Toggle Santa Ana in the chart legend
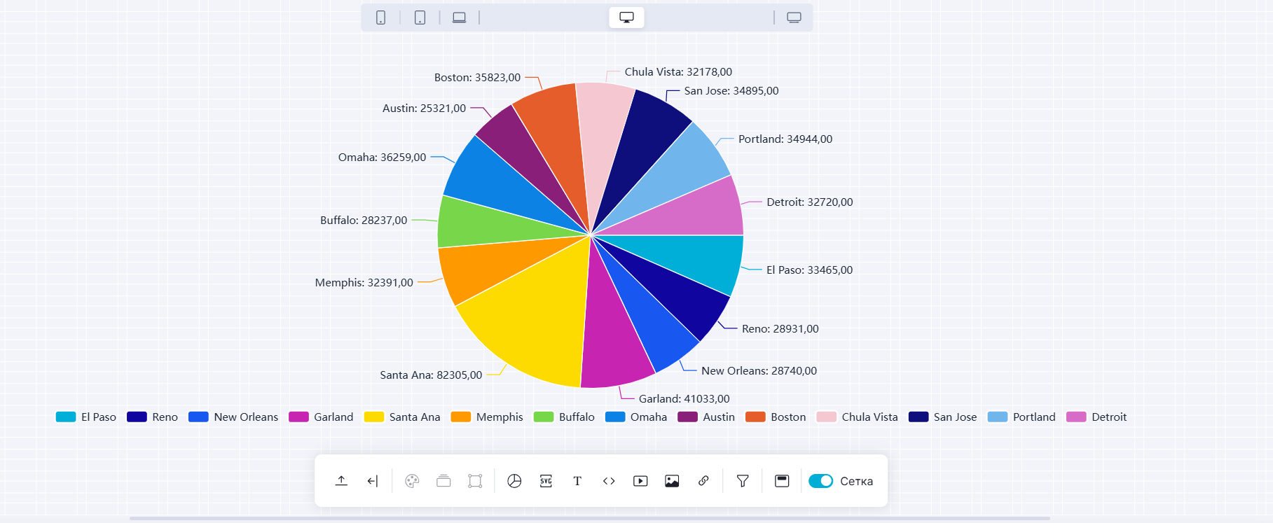This screenshot has width=1273, height=523. click(x=402, y=417)
